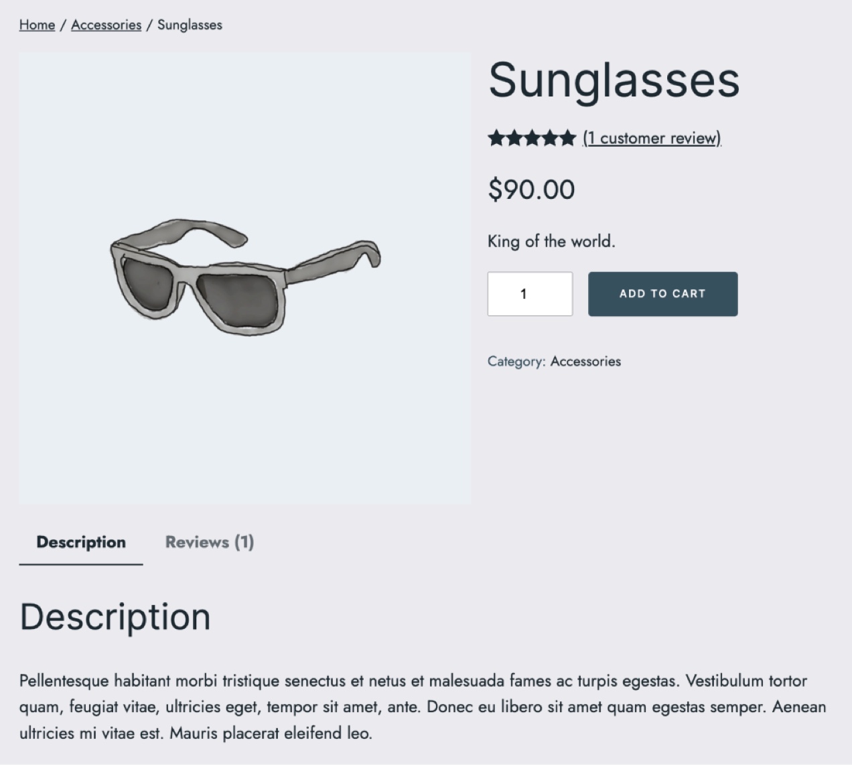The width and height of the screenshot is (852, 769).
Task: Open the sunglasses product image
Action: 244,277
